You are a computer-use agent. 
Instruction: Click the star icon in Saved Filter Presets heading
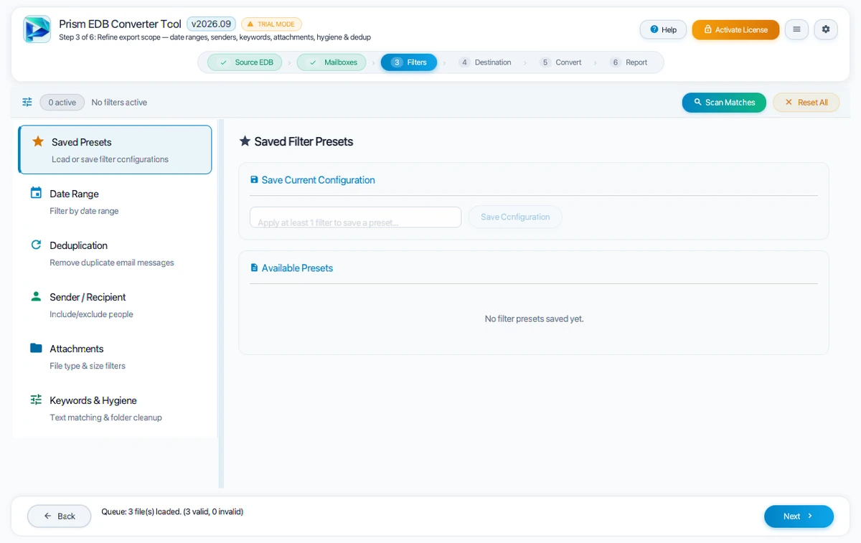245,141
